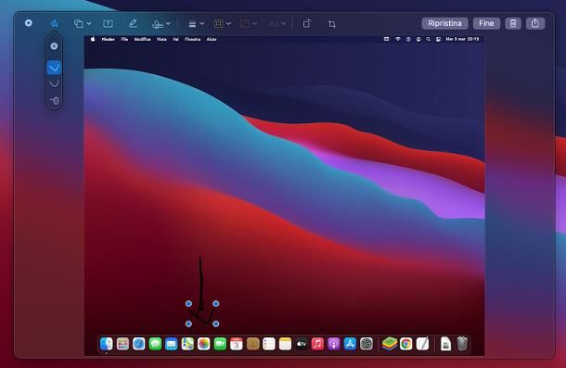Select the Sketch drawing tool in the toolbar
This screenshot has height=368, width=566.
click(54, 24)
